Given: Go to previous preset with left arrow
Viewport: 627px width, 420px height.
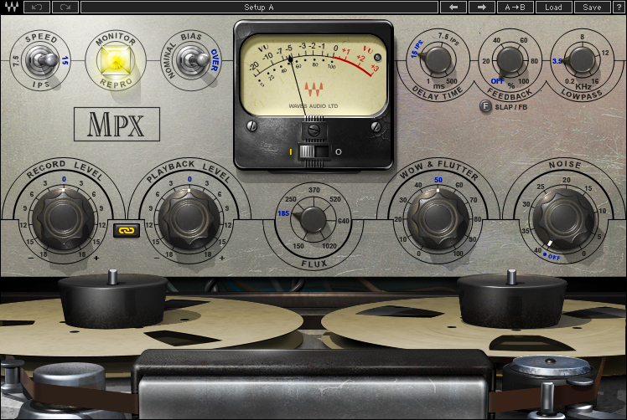Looking at the screenshot, I should (x=453, y=8).
